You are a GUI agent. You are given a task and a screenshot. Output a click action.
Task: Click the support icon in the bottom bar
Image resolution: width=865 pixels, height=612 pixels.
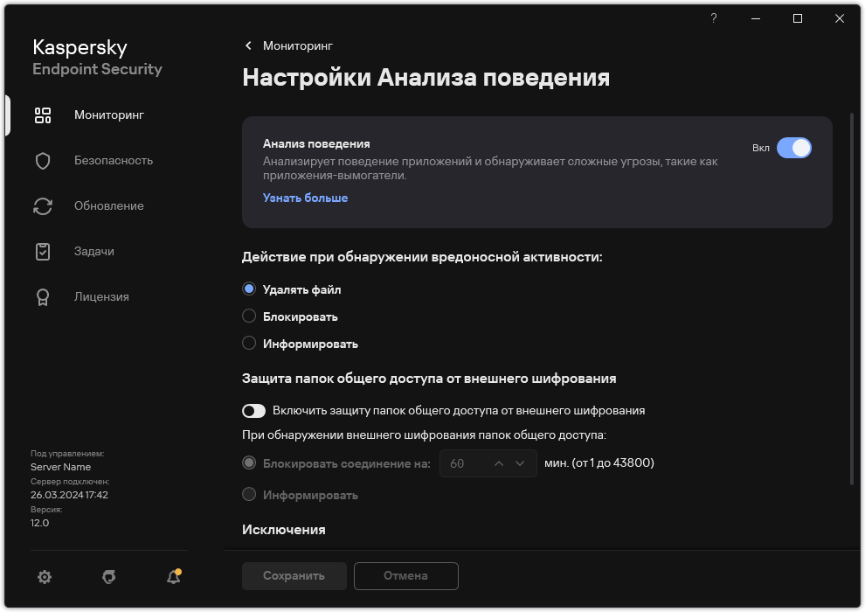pyautogui.click(x=108, y=577)
